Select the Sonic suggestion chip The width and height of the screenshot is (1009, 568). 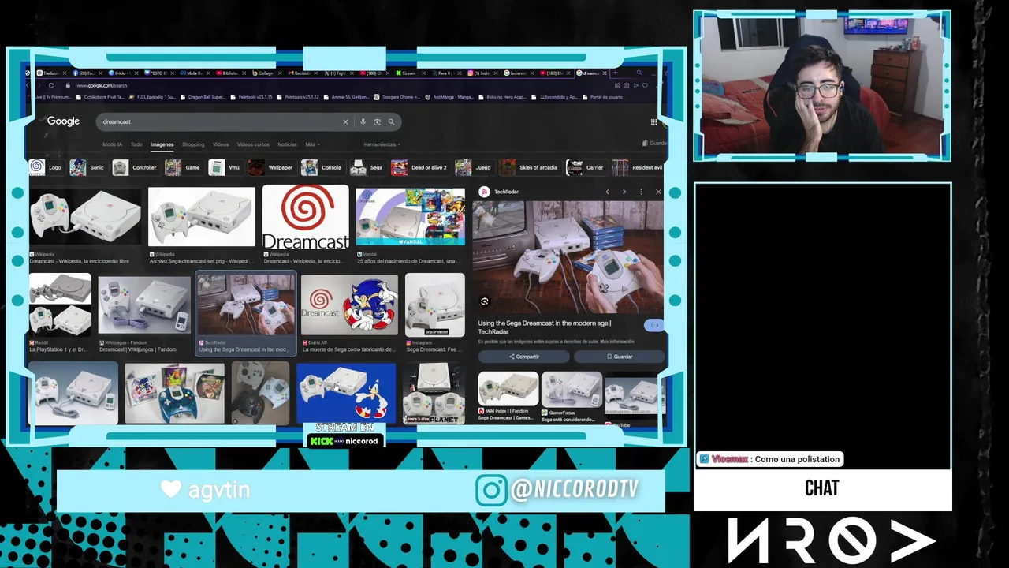88,167
